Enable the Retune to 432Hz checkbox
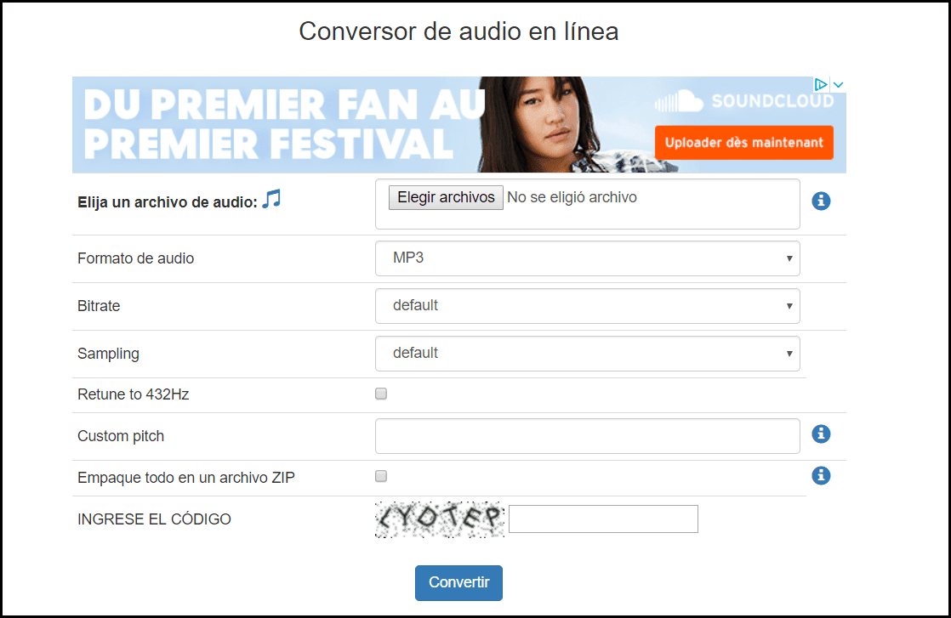Viewport: 951px width, 618px height. pyautogui.click(x=381, y=394)
